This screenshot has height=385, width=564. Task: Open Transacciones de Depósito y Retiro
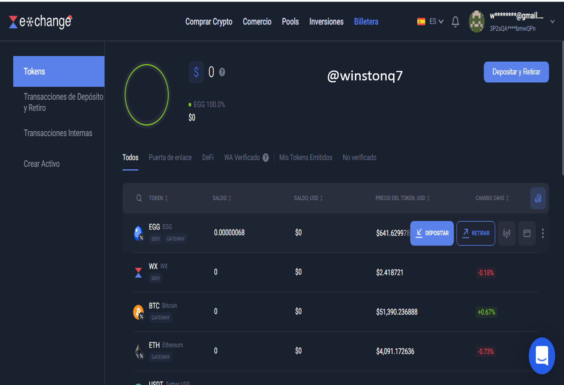[63, 102]
